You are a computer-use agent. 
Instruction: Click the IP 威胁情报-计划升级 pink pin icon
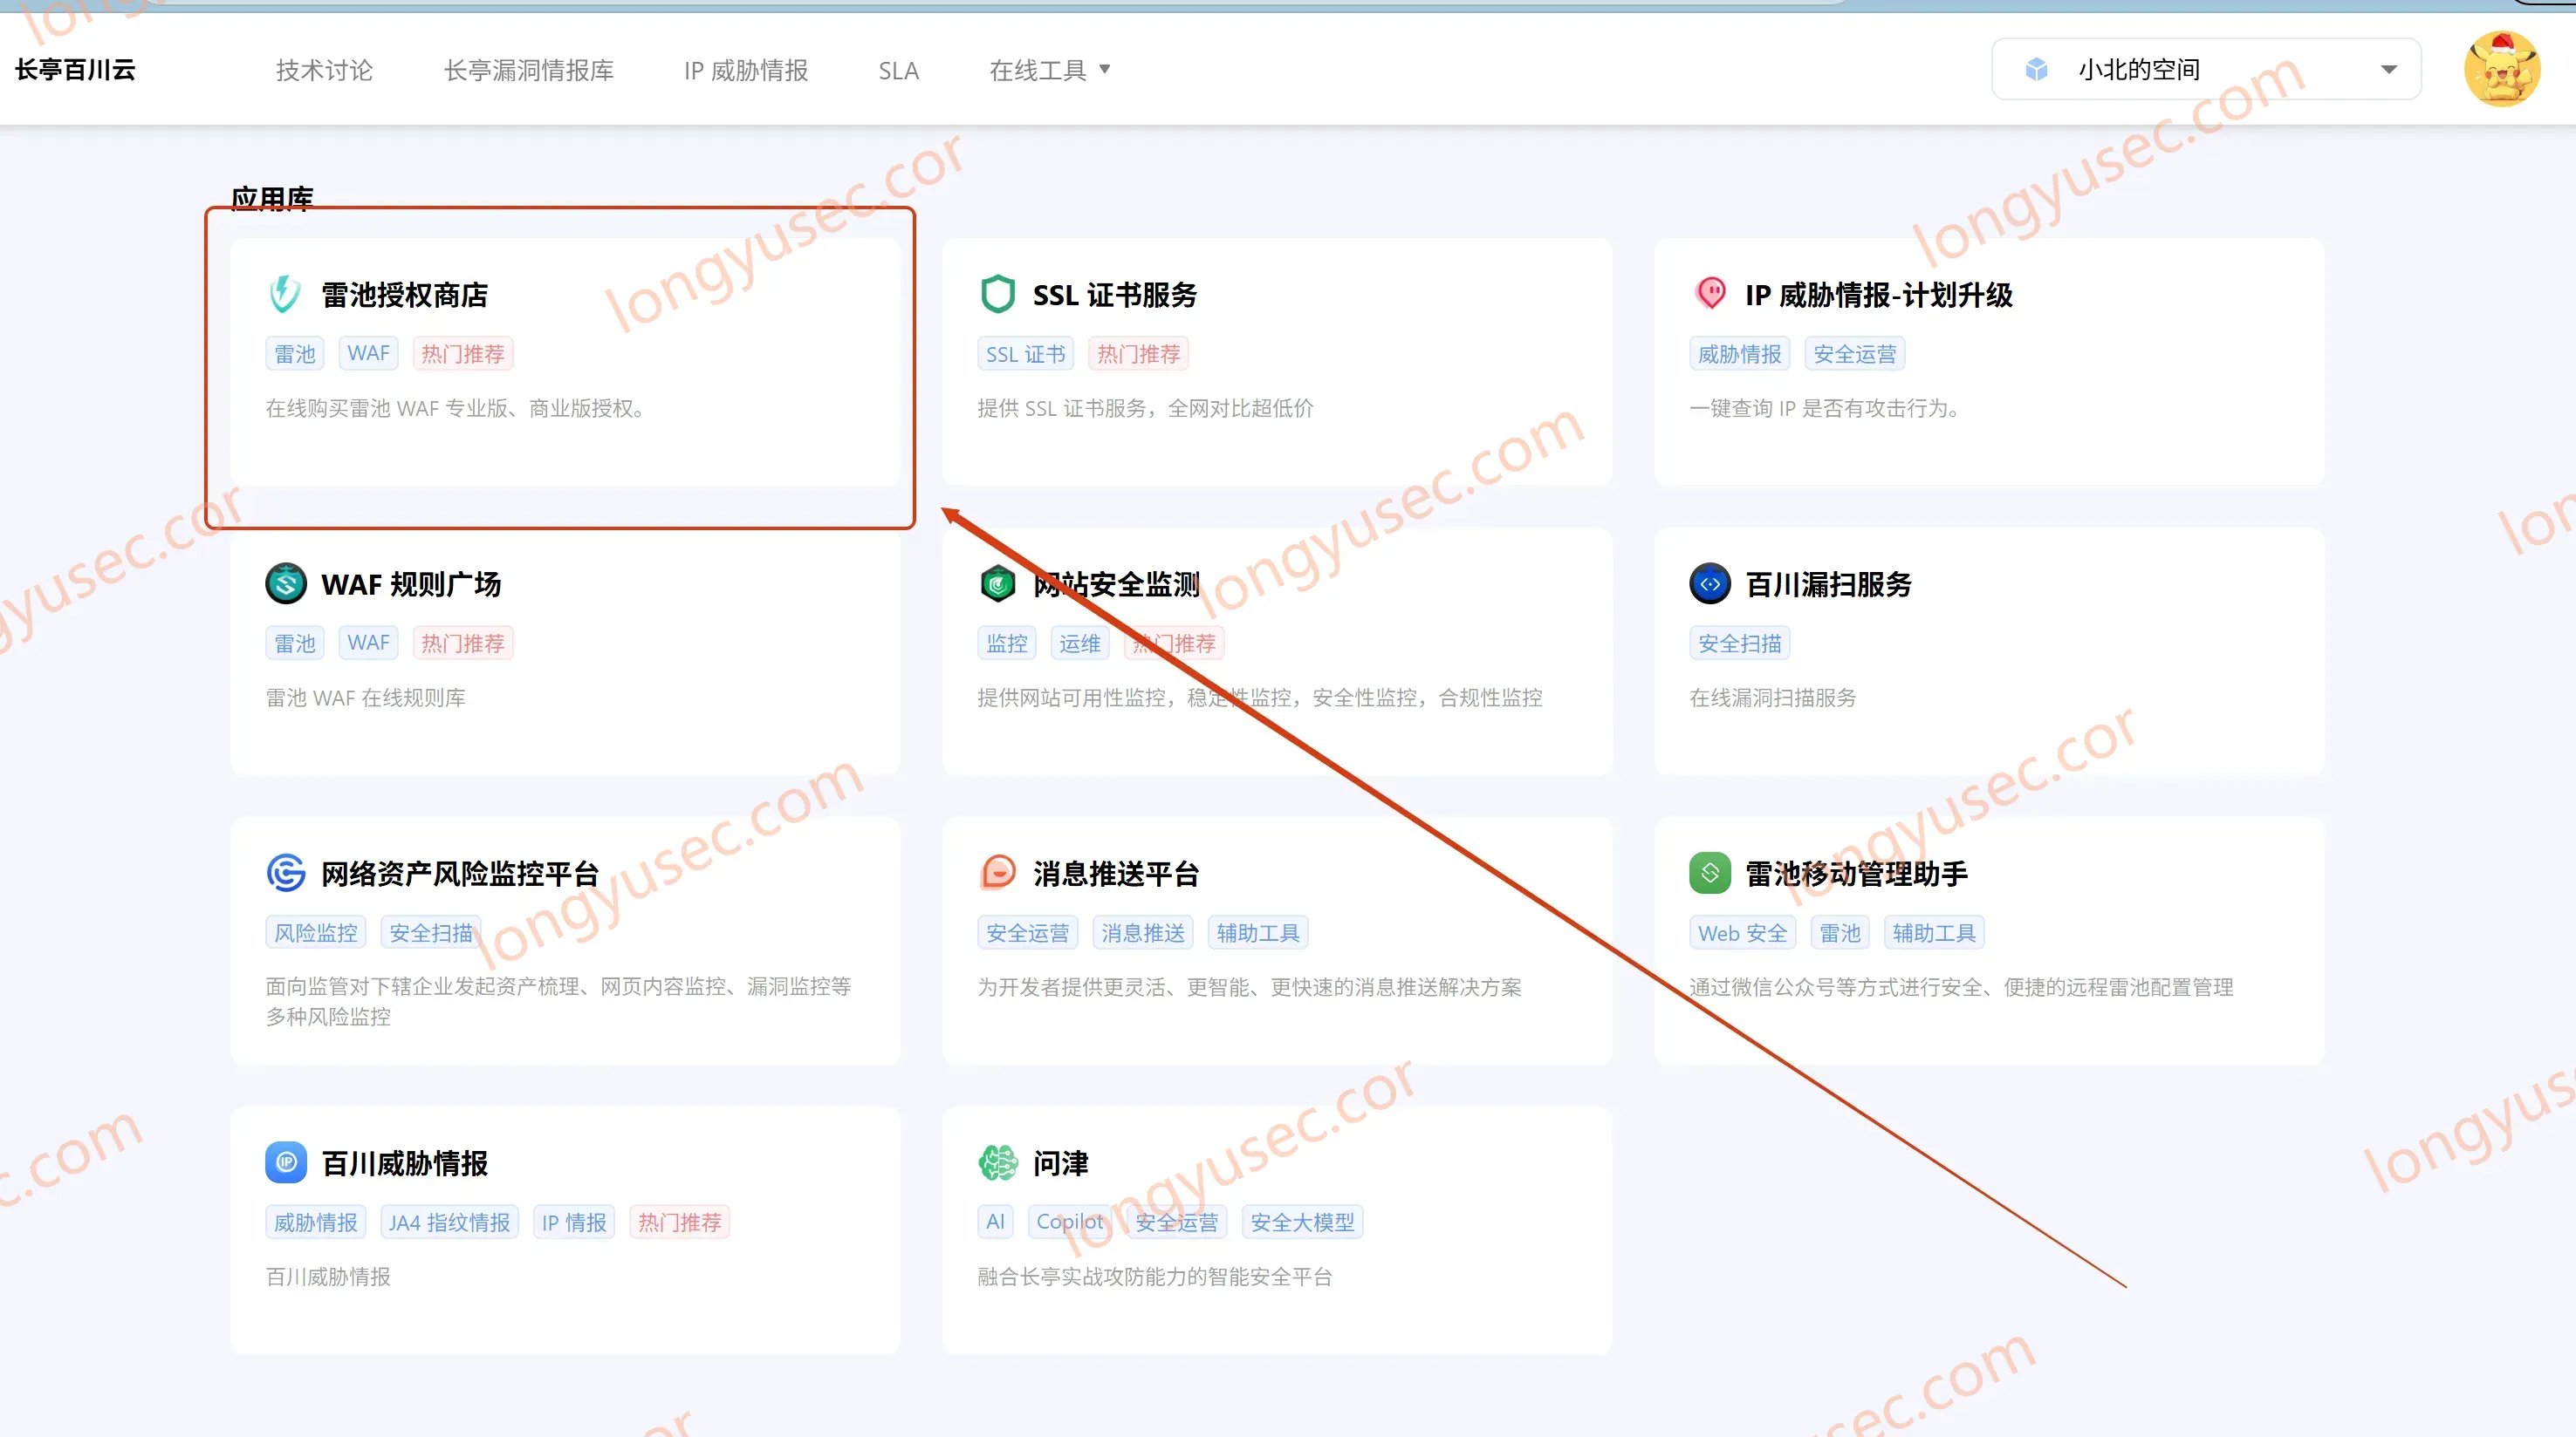(1710, 294)
